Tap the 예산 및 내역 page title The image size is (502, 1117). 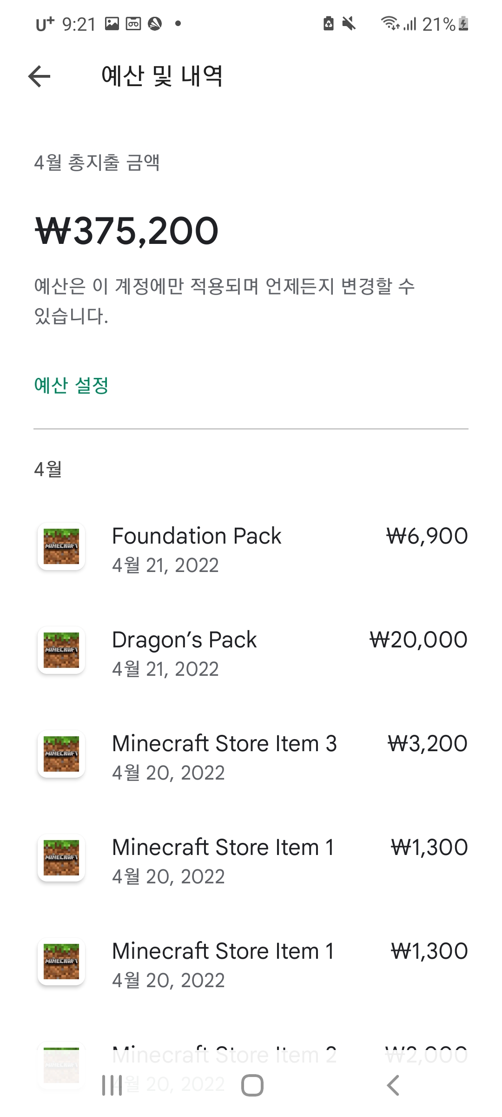(162, 76)
